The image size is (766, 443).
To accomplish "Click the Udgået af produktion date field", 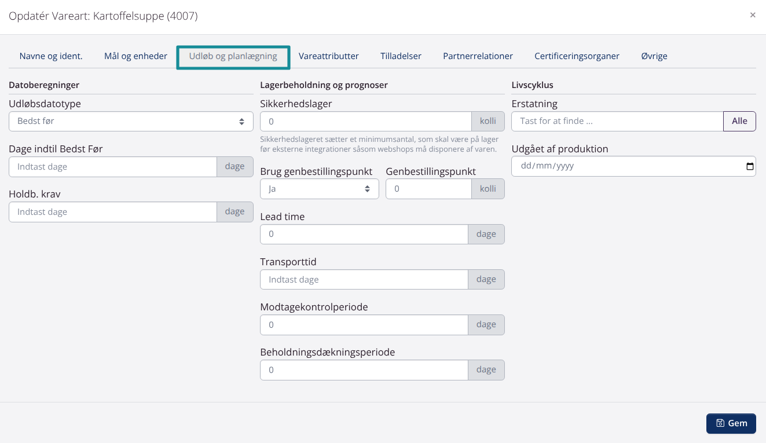I will coord(633,166).
